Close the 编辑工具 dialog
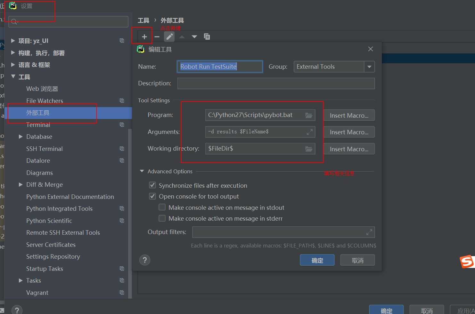The width and height of the screenshot is (475, 314). (371, 49)
